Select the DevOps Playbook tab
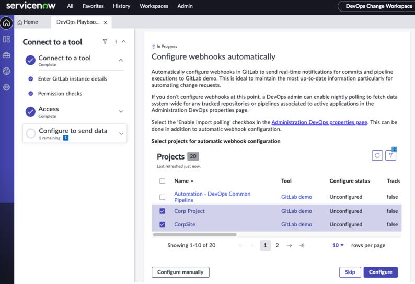The image size is (415, 284). [x=78, y=22]
